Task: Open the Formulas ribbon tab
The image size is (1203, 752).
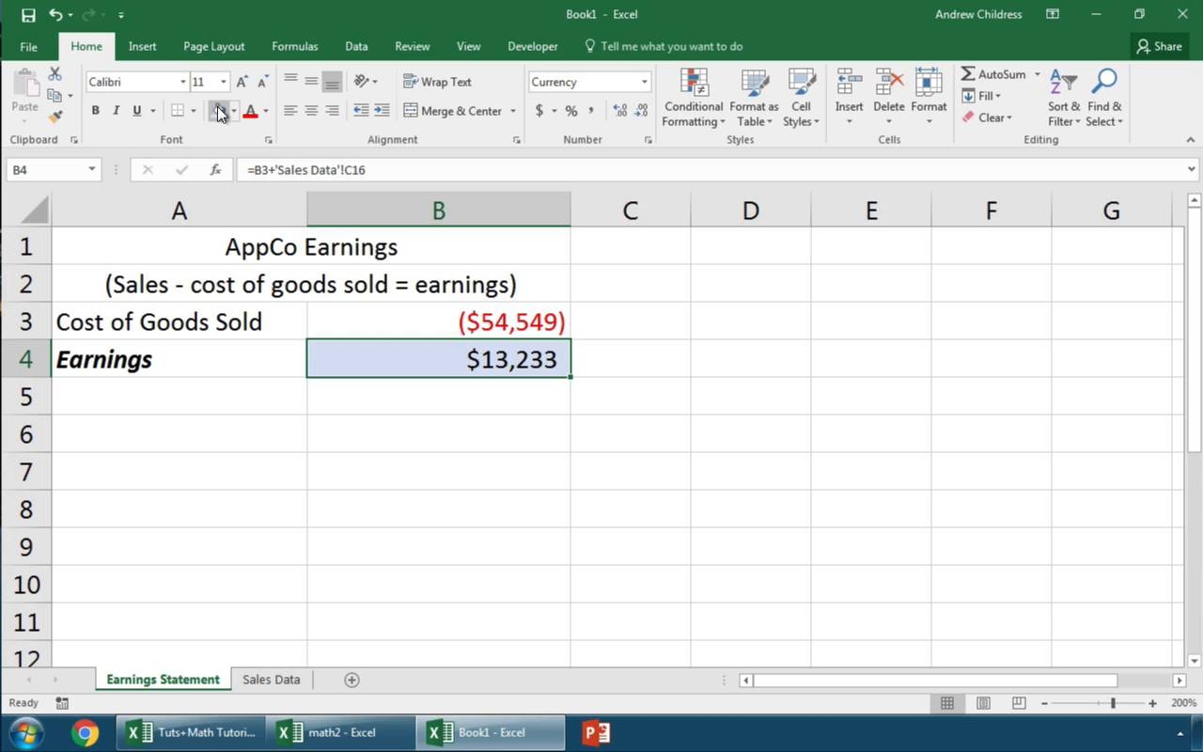Action: tap(294, 46)
